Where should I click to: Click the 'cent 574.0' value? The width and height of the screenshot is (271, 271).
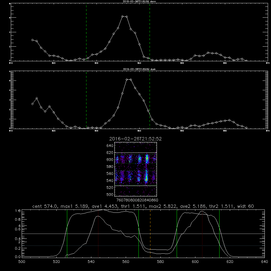[45, 206]
